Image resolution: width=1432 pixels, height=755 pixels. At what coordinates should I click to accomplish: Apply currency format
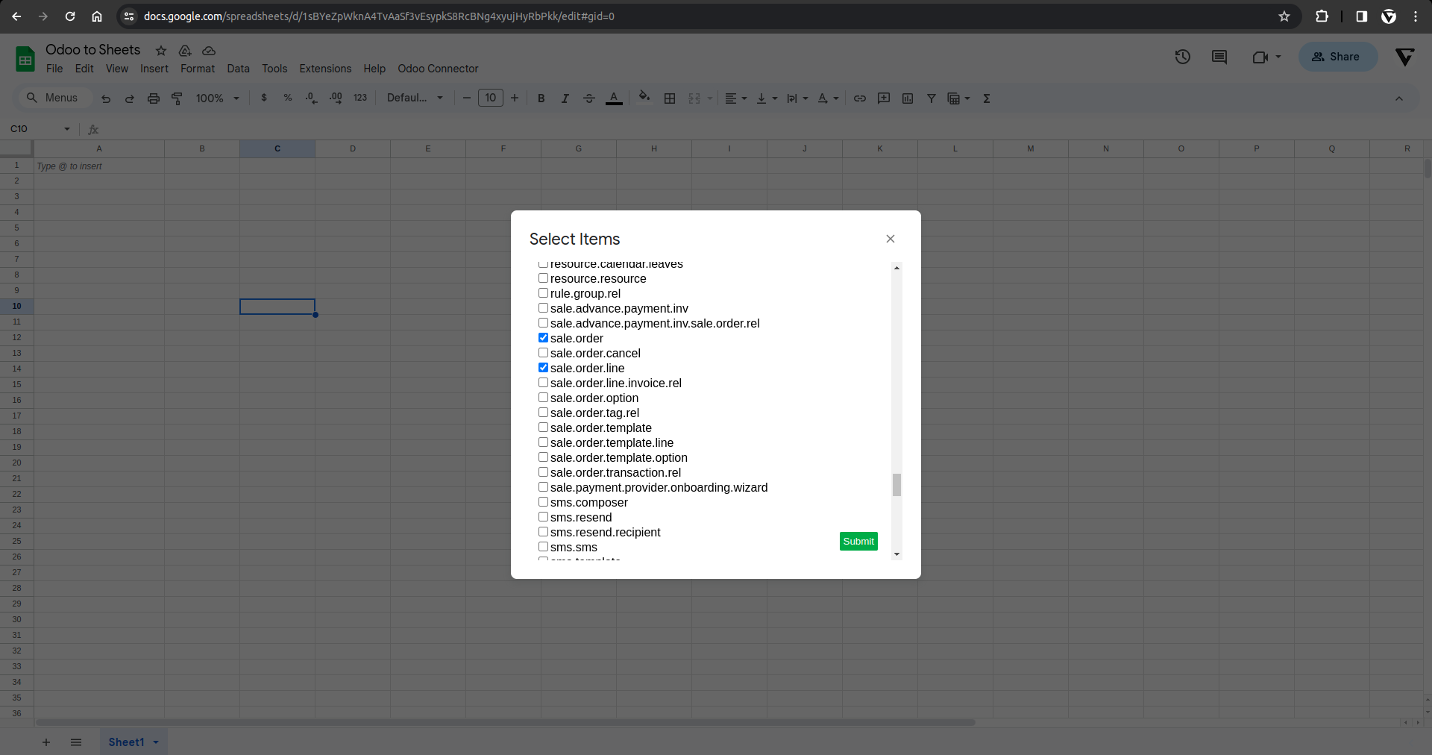pyautogui.click(x=263, y=98)
